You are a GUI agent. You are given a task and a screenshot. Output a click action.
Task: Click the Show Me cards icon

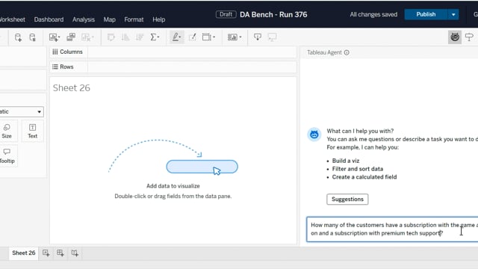[x=232, y=37]
